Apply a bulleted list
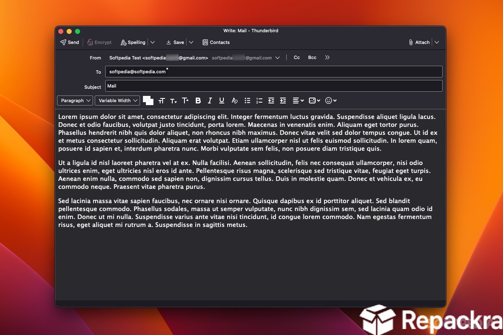 247,100
